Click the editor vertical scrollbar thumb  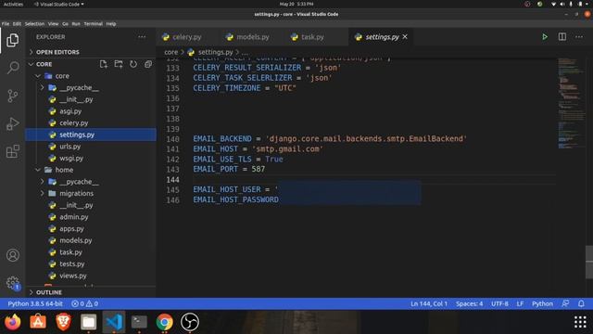(589, 262)
